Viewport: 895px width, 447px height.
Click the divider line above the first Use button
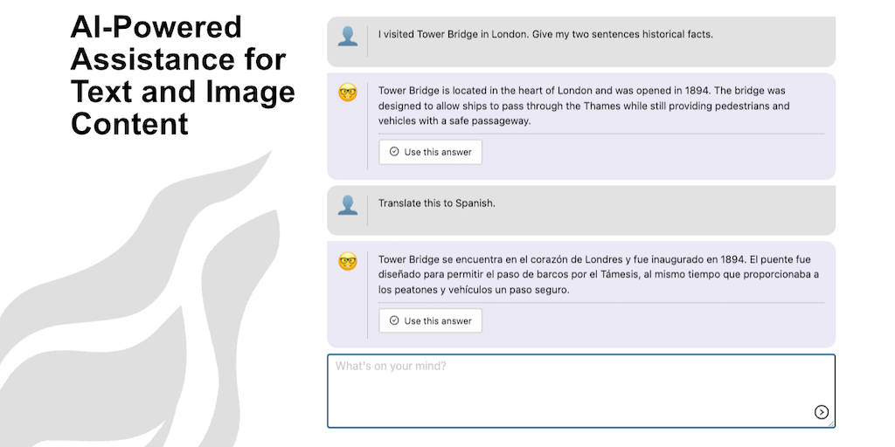[601, 134]
